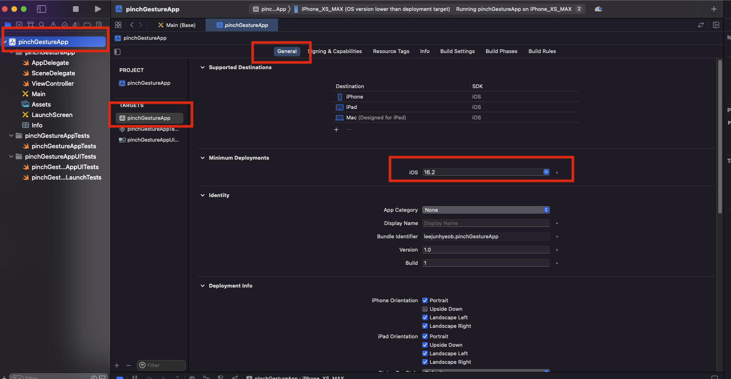
Task: Click the targets Filter field
Action: coord(161,365)
